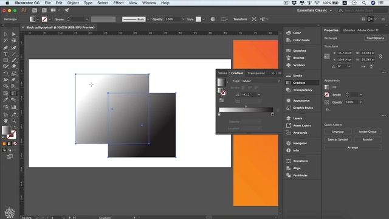Open the Basic brush definition dropdown
The height and width of the screenshot is (219, 389).
[148, 19]
